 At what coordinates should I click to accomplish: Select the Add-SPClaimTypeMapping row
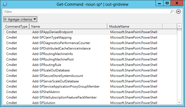[90, 37]
